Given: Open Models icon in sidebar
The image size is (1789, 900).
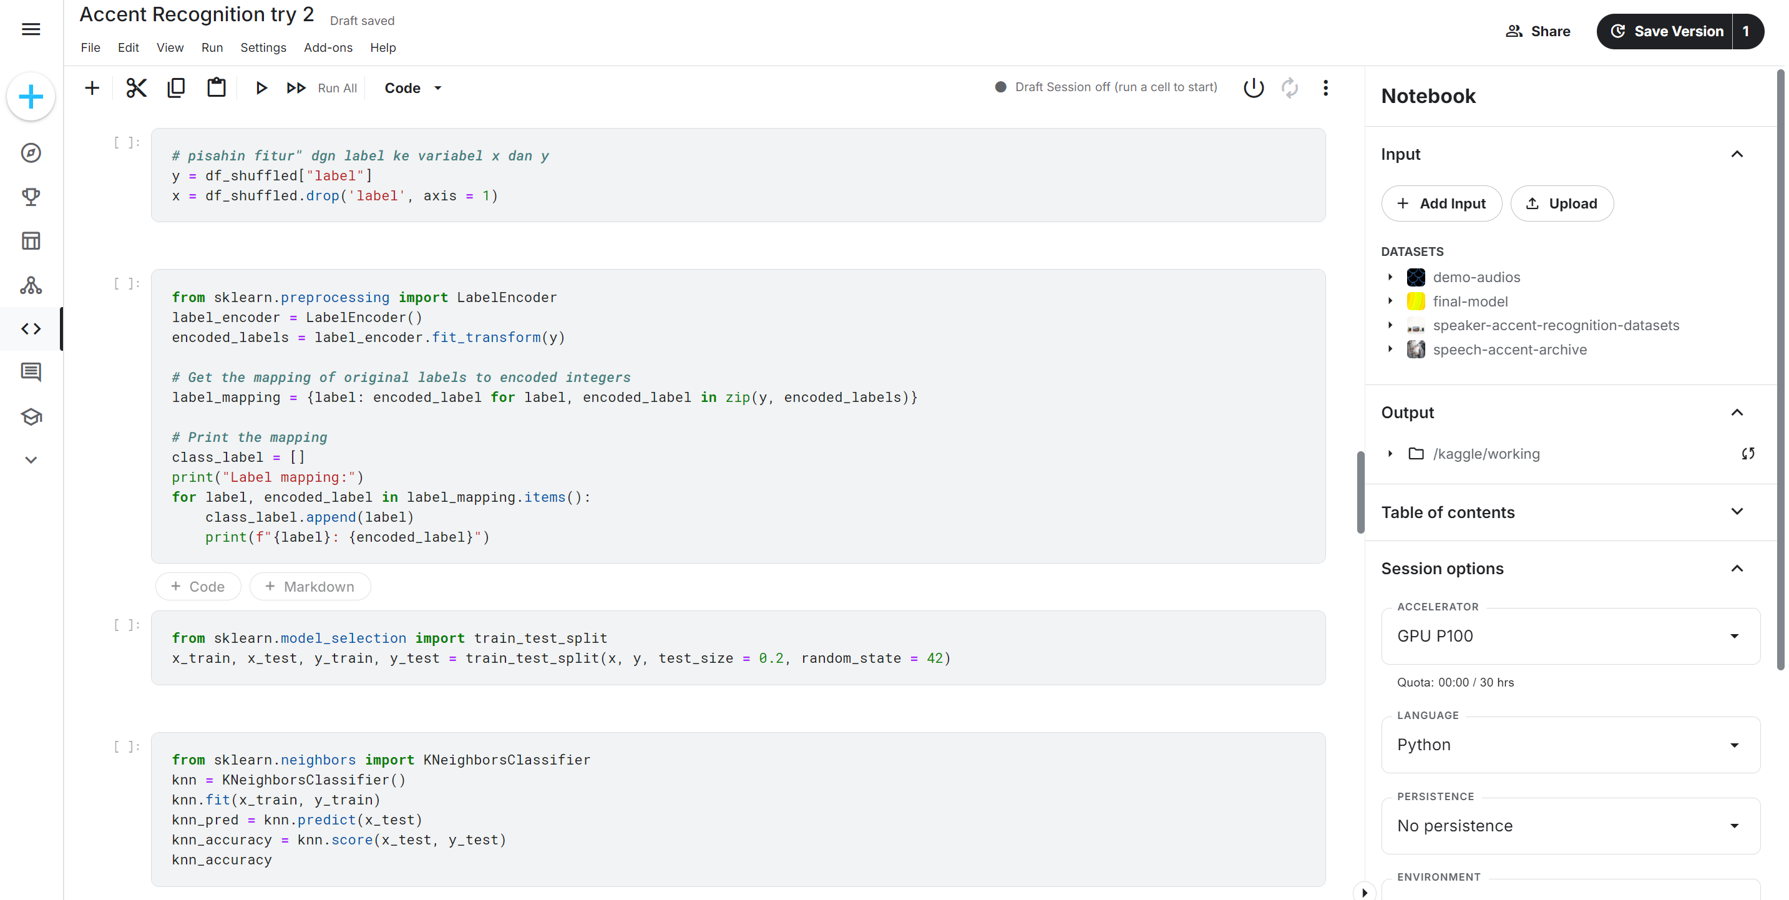Looking at the screenshot, I should (31, 285).
